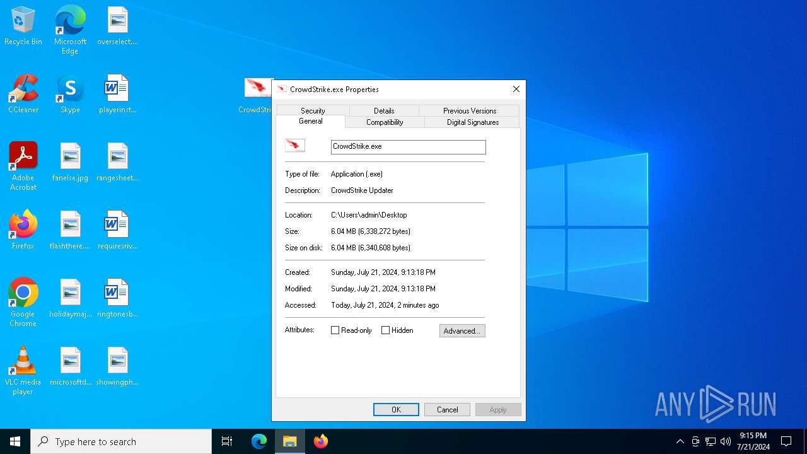Select the ringtonesb Word document icon
The height and width of the screenshot is (454, 807).
(x=117, y=298)
